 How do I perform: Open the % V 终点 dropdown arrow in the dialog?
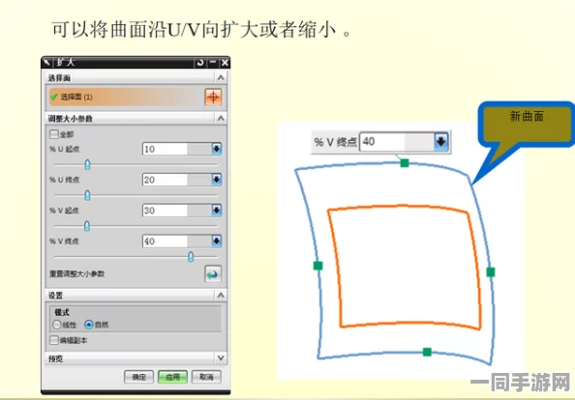(217, 242)
